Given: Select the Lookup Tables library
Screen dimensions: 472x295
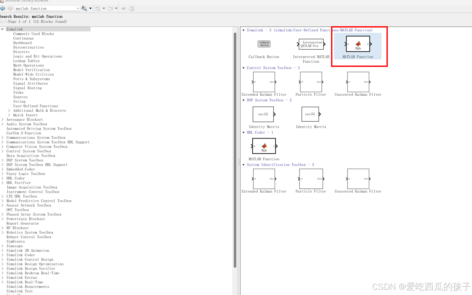Looking at the screenshot, I should point(27,61).
